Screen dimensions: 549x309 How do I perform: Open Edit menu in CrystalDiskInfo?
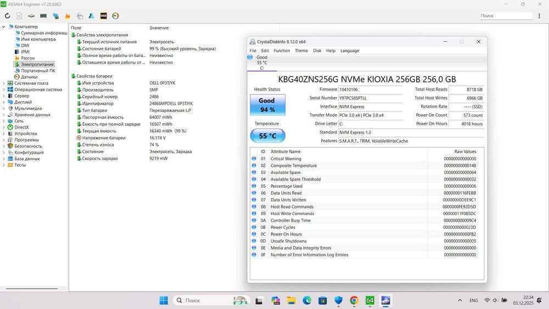coord(265,50)
